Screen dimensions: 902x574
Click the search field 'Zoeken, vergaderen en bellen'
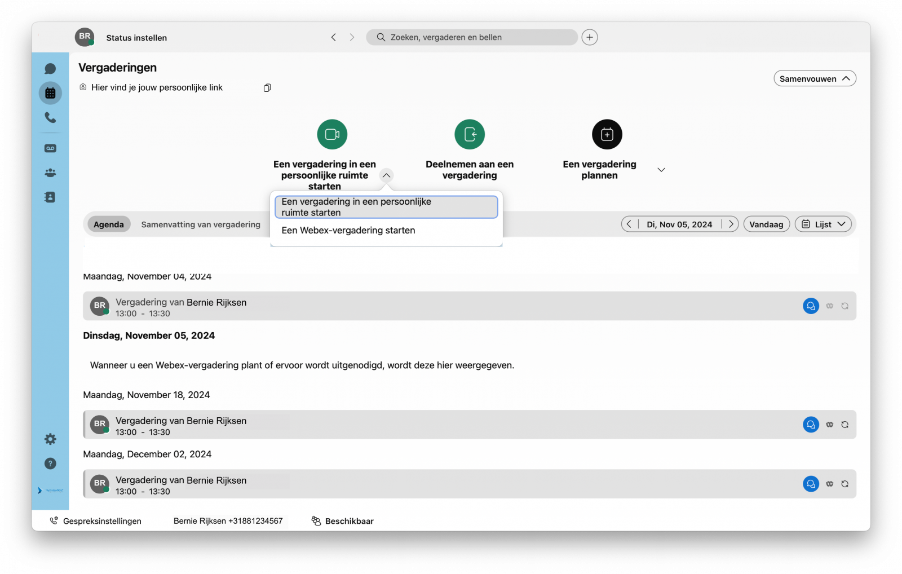[472, 37]
